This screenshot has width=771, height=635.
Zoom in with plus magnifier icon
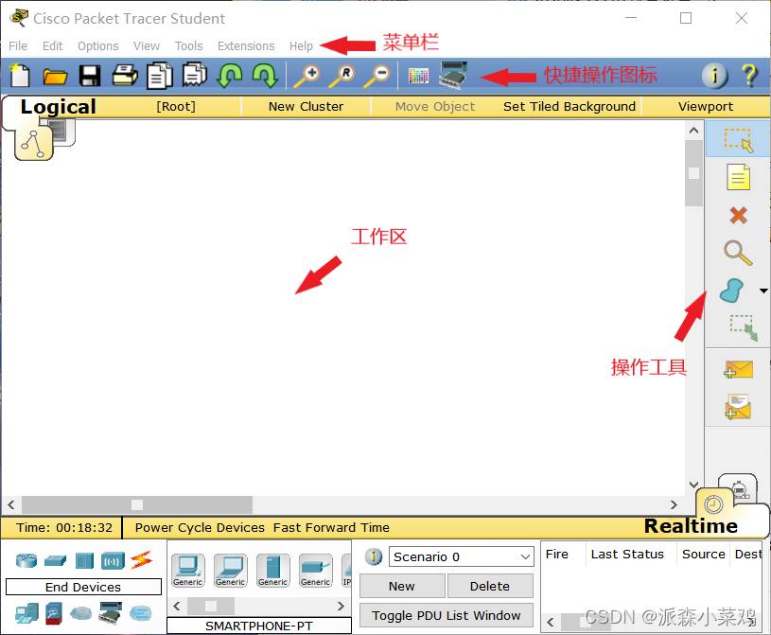[307, 77]
